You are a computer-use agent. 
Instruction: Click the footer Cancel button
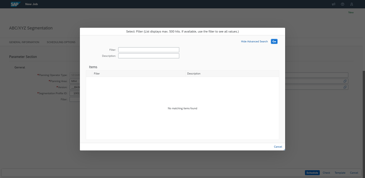pyautogui.click(x=354, y=173)
